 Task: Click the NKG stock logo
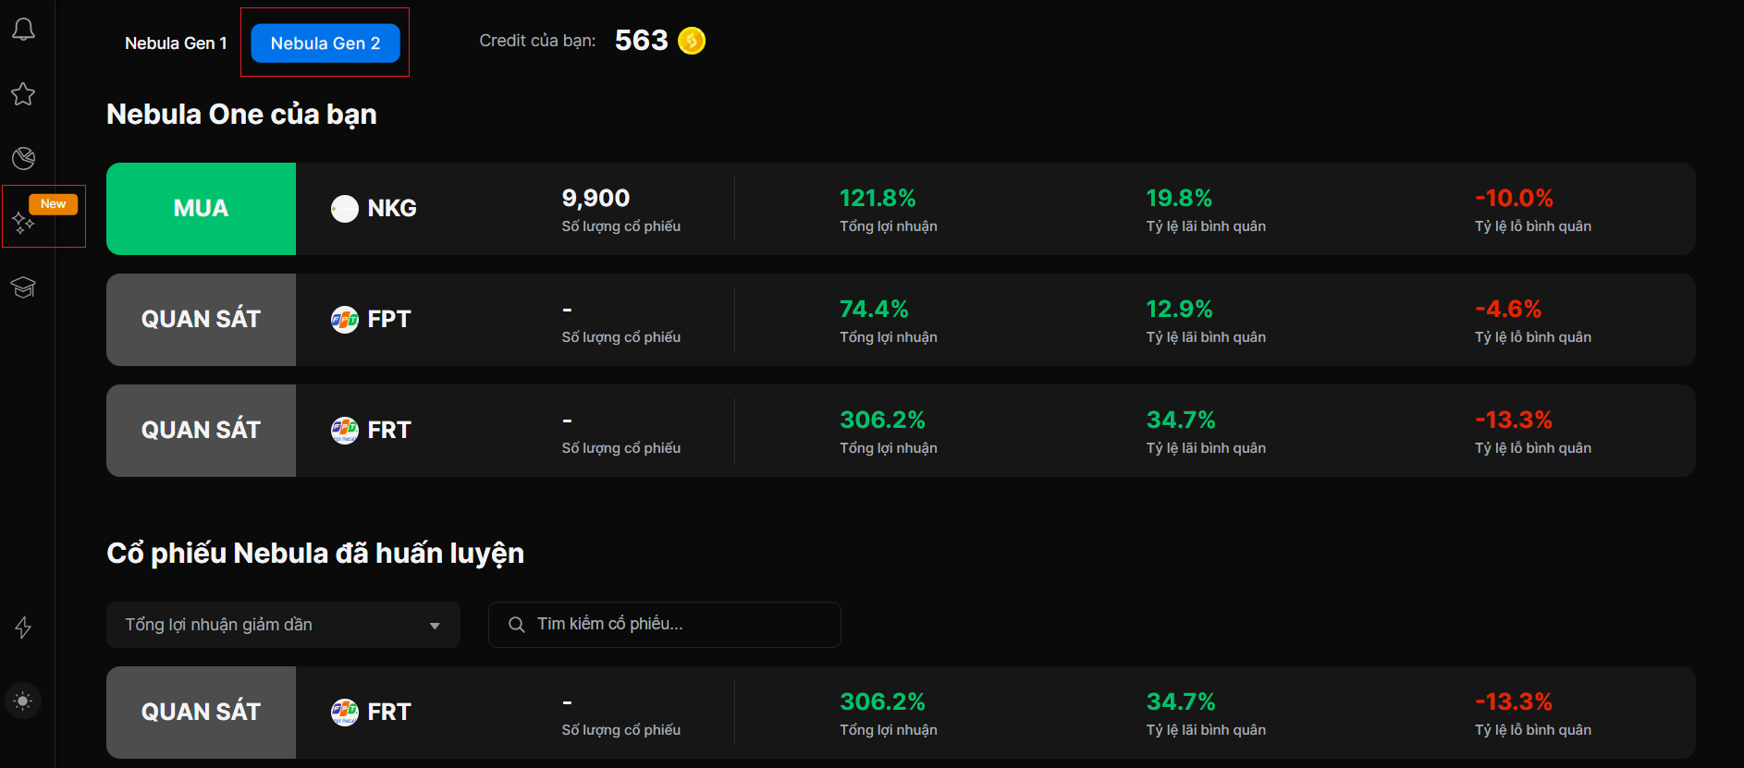[345, 209]
